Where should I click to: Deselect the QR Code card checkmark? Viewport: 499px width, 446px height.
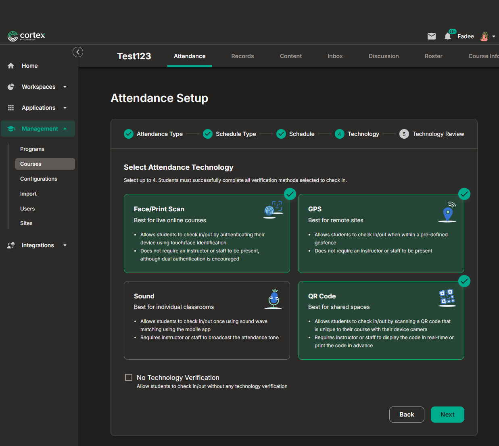click(464, 281)
